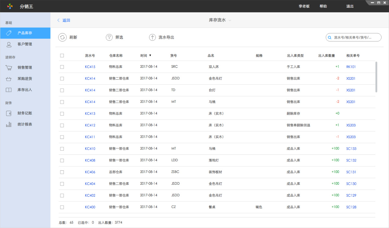This screenshot has width=389, height=228.
Task: Open 统计报表 in the sidebar
Action: tap(25, 124)
